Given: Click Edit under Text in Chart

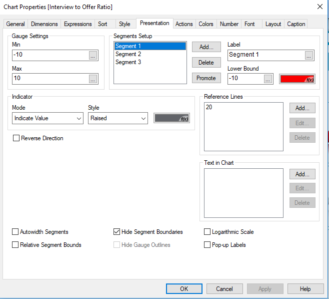Looking at the screenshot, I should [x=302, y=188].
